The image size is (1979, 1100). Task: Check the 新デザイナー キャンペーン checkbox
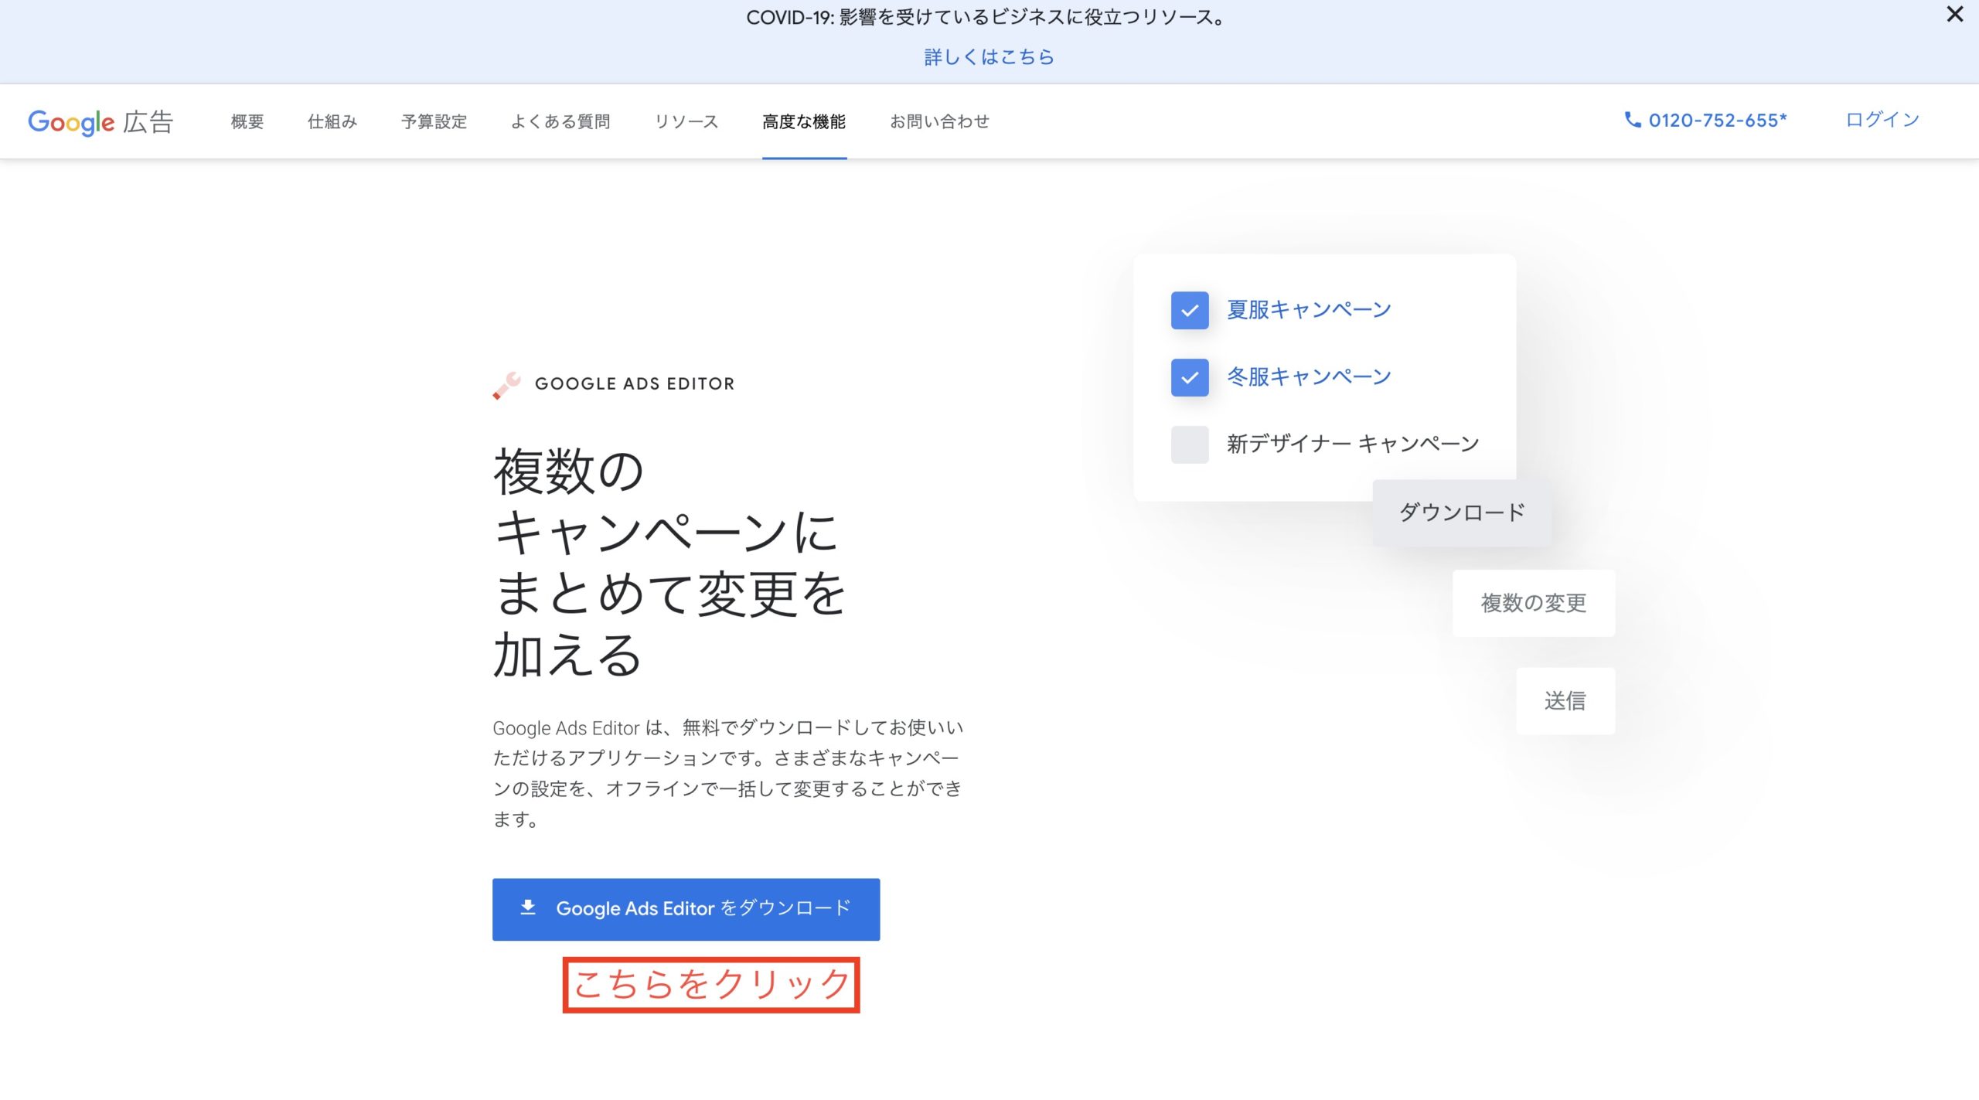click(1190, 444)
